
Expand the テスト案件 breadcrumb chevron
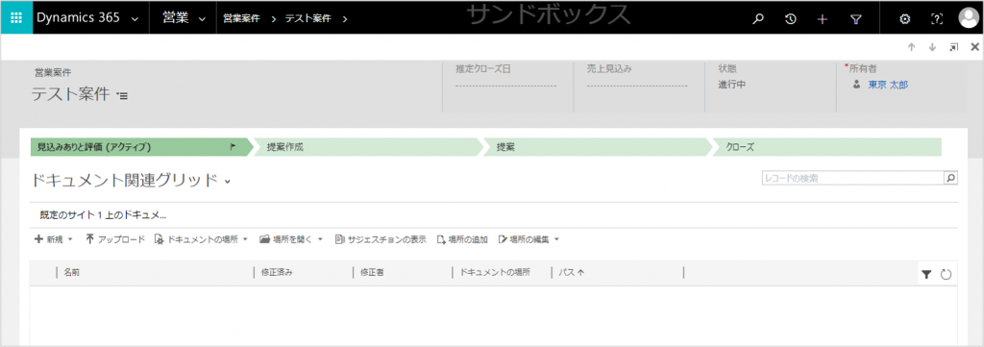(345, 19)
